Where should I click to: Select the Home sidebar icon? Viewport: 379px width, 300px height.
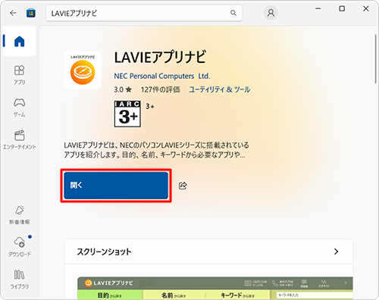tap(20, 41)
